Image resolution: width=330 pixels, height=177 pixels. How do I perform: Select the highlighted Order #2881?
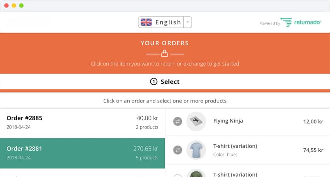[x=83, y=153]
